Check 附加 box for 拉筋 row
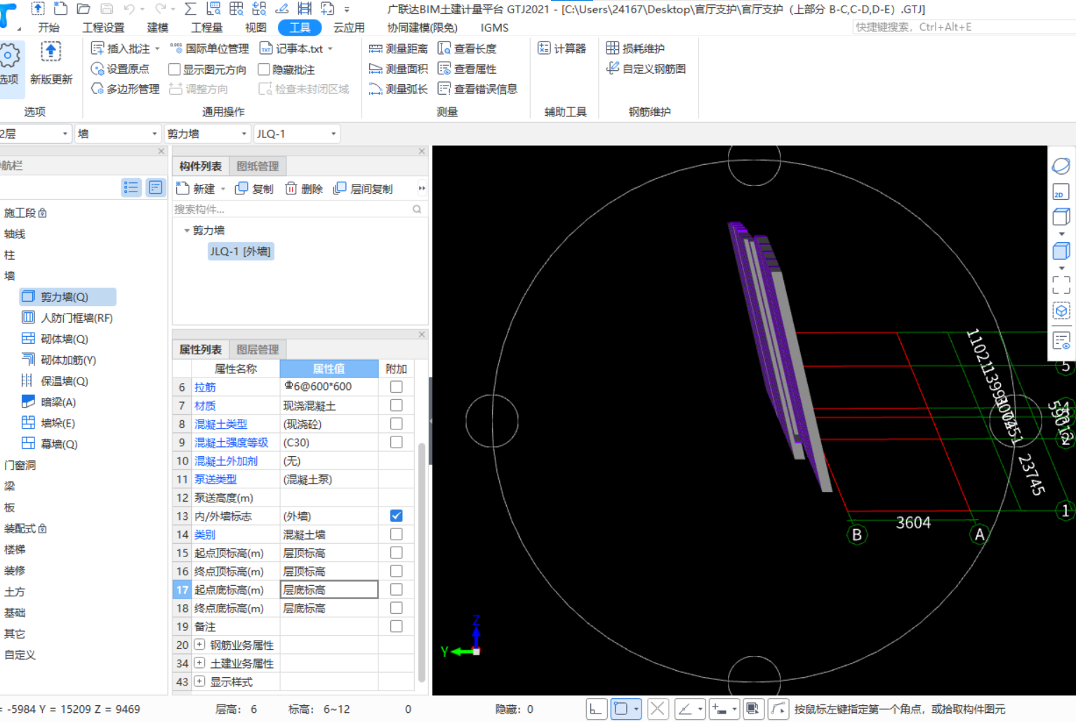 [397, 387]
